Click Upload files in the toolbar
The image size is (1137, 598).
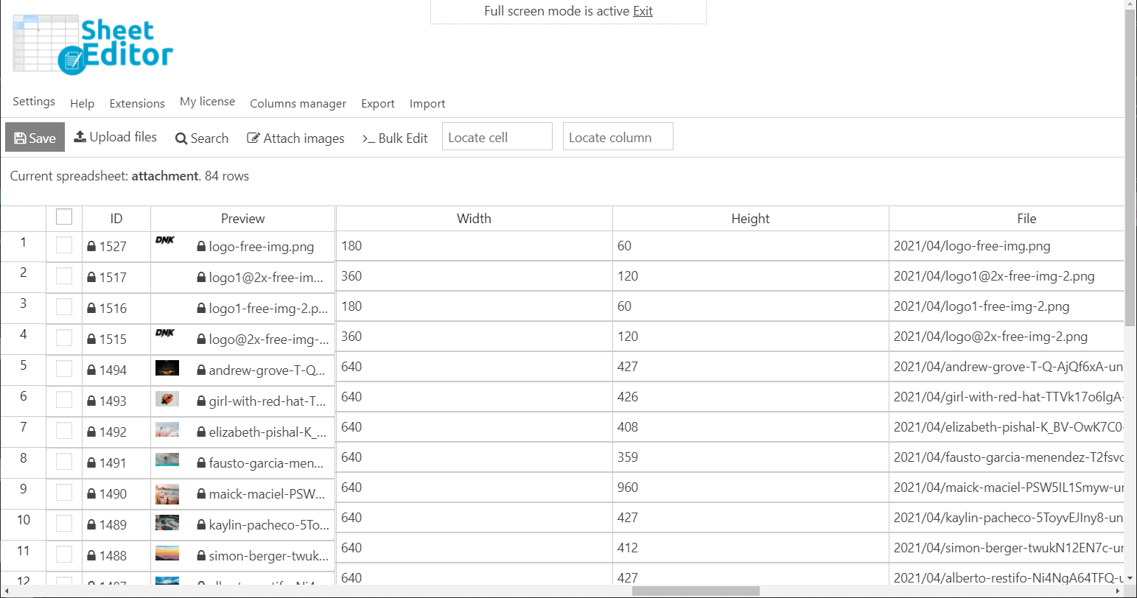(116, 137)
